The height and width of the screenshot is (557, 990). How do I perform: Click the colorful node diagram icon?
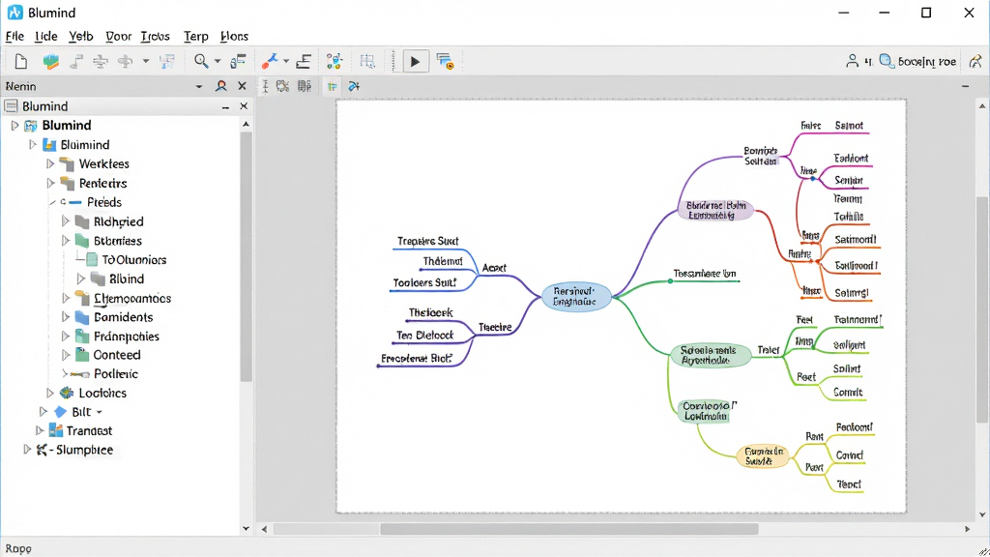click(335, 61)
